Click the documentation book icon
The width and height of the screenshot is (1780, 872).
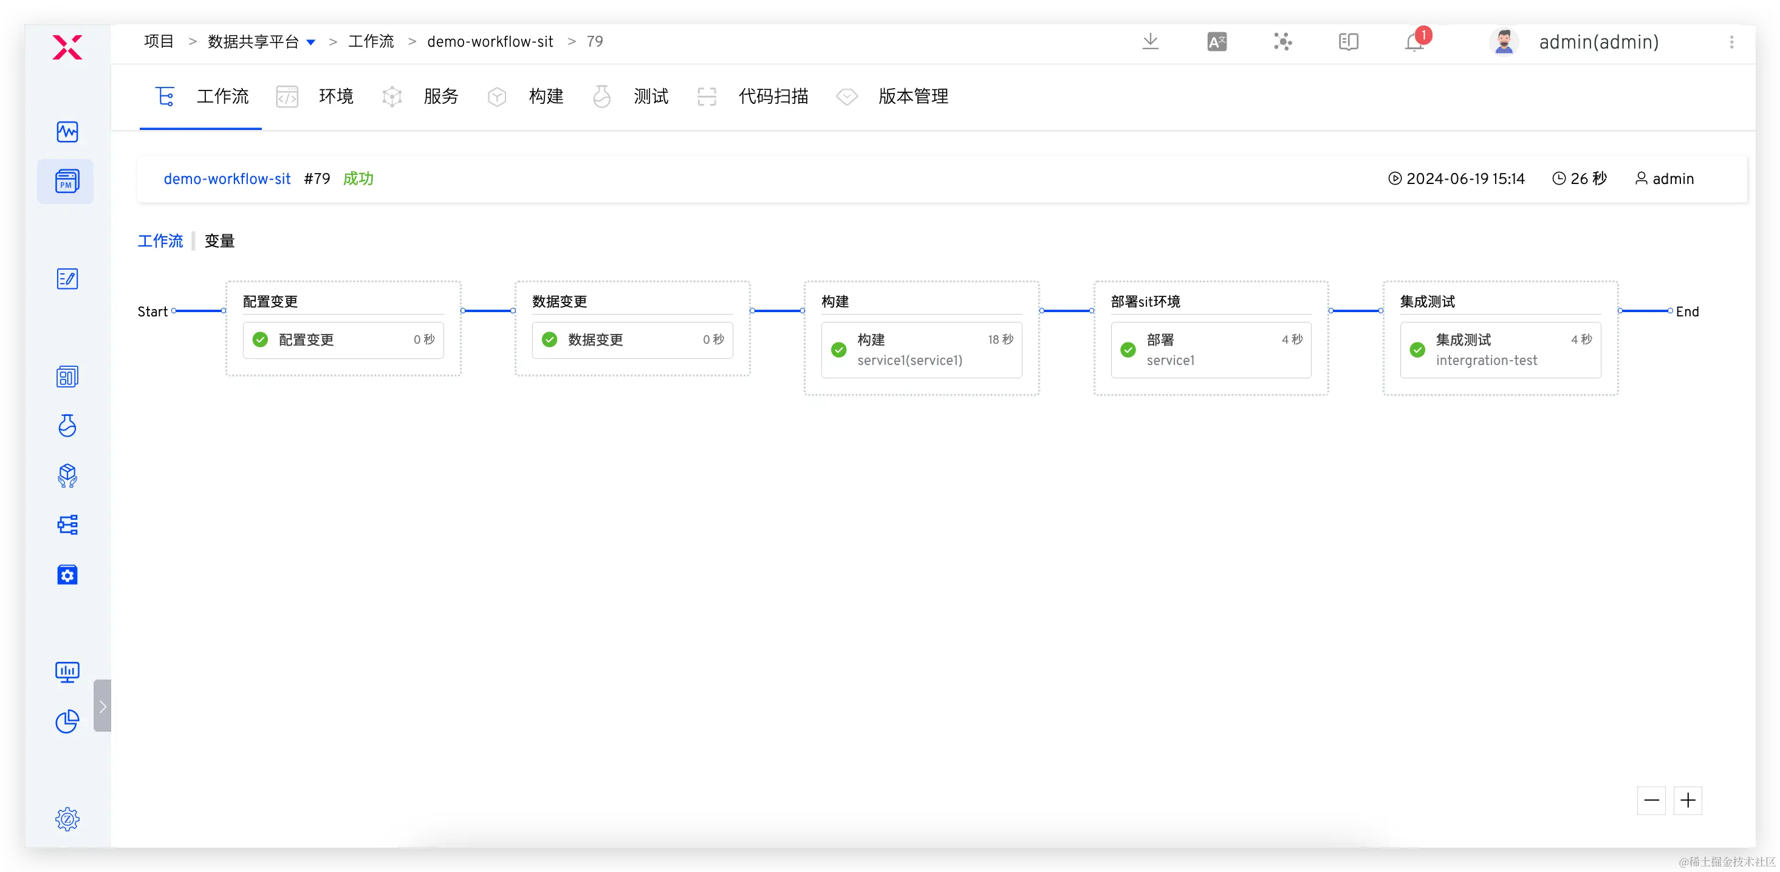tap(1348, 42)
